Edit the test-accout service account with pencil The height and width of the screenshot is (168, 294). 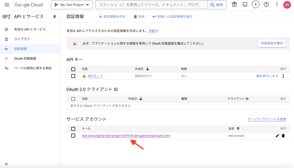point(277,136)
